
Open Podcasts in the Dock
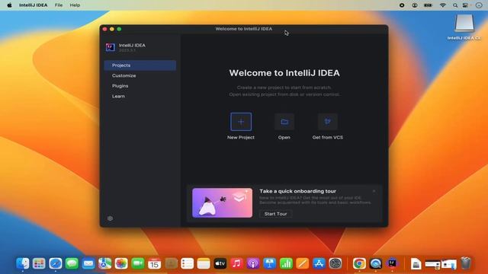(x=253, y=263)
